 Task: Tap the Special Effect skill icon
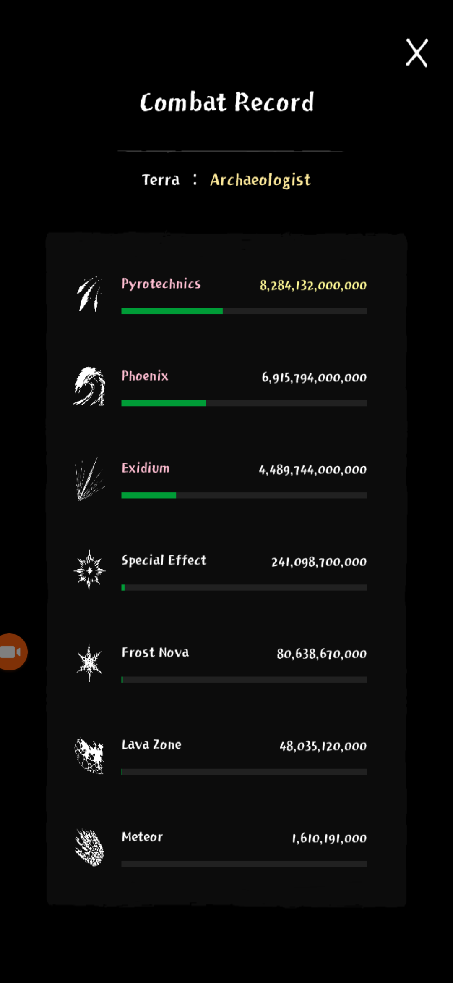pyautogui.click(x=89, y=570)
